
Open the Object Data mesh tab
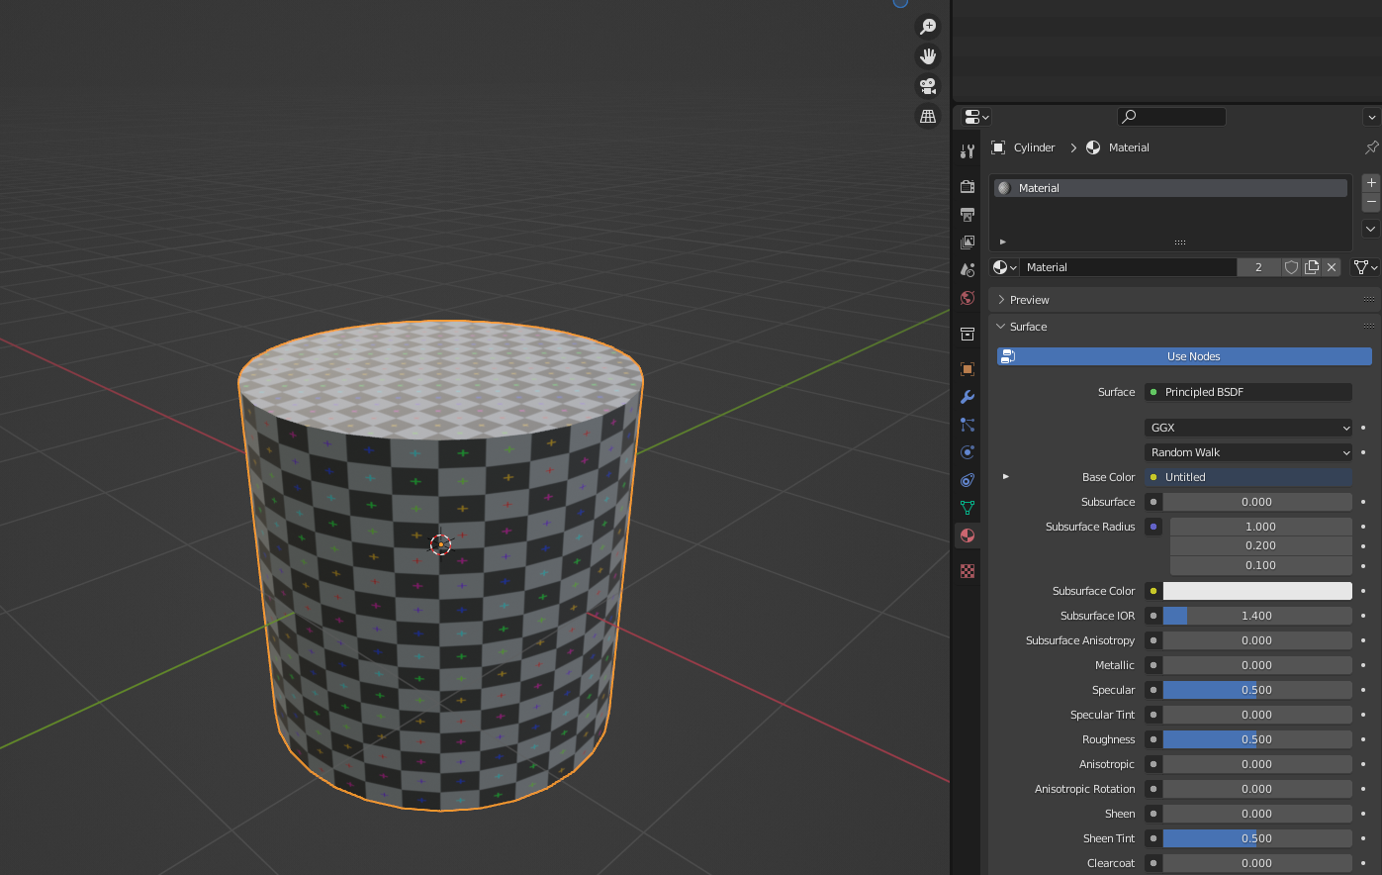click(x=967, y=508)
